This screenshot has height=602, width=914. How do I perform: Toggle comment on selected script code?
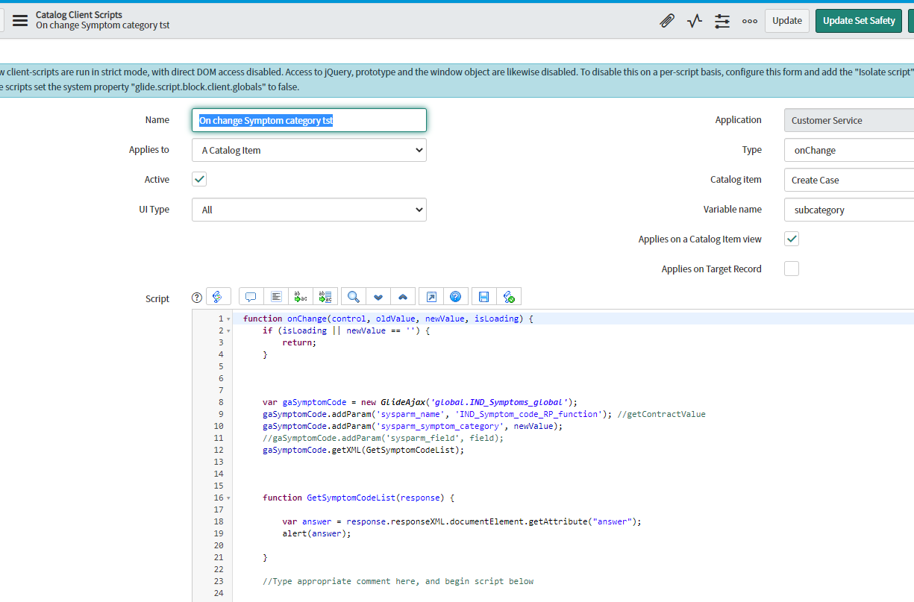click(x=251, y=297)
